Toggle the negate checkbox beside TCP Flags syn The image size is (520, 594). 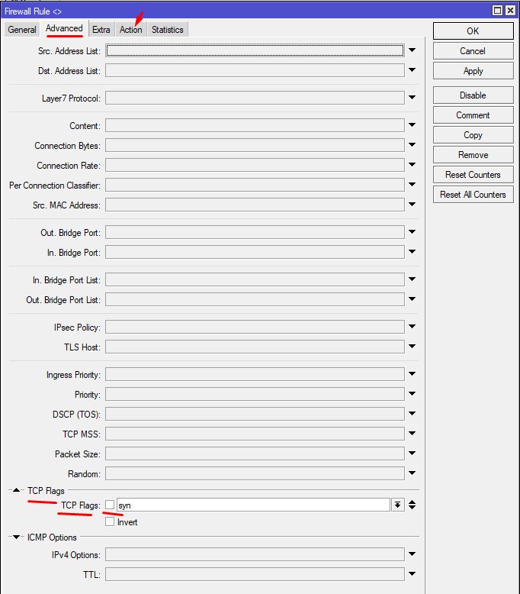pos(110,505)
